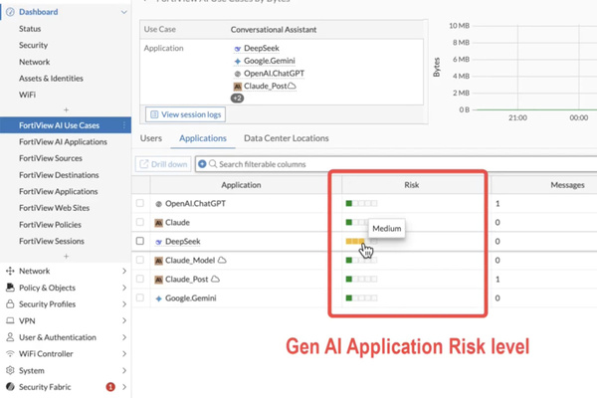Screen dimensions: 597x398
Task: Click the Security Profiles lock icon
Action: click(10, 303)
